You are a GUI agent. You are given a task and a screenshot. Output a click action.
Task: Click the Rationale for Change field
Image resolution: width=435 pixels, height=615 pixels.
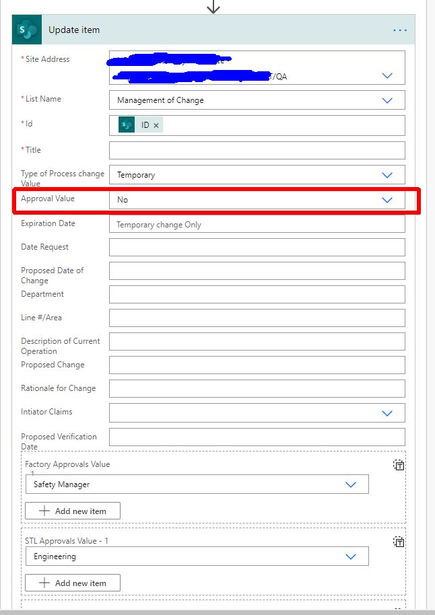(257, 389)
